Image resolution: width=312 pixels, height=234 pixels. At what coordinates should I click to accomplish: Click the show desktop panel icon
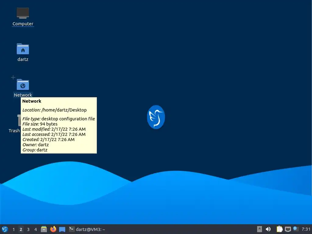(62, 229)
